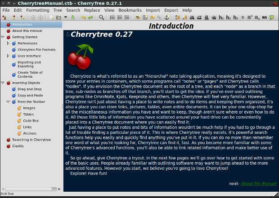Toggle small text formatting

pyautogui.click(x=243, y=18)
